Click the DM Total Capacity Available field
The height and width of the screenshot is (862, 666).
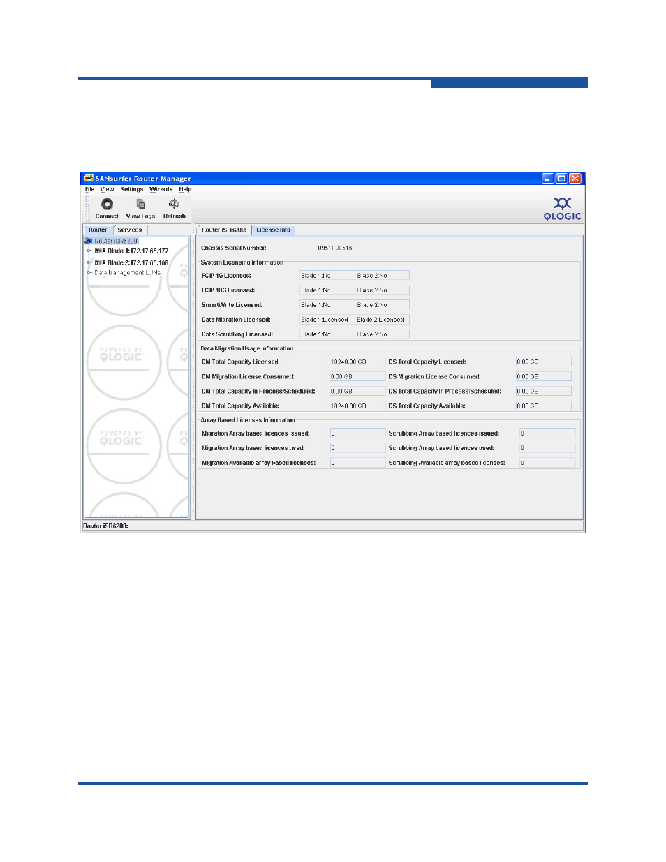[x=357, y=406]
